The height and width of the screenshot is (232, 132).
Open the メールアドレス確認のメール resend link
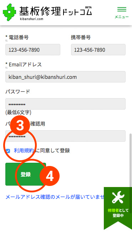[x=55, y=197]
